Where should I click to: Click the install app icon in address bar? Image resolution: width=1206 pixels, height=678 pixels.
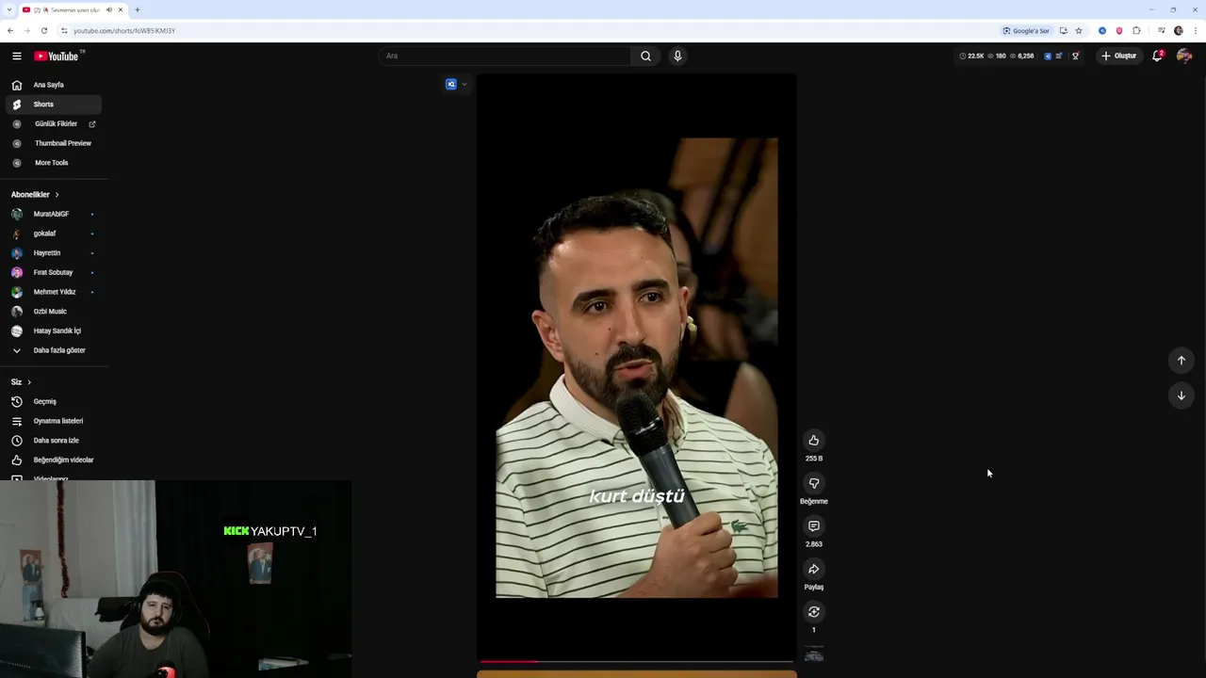point(1063,30)
